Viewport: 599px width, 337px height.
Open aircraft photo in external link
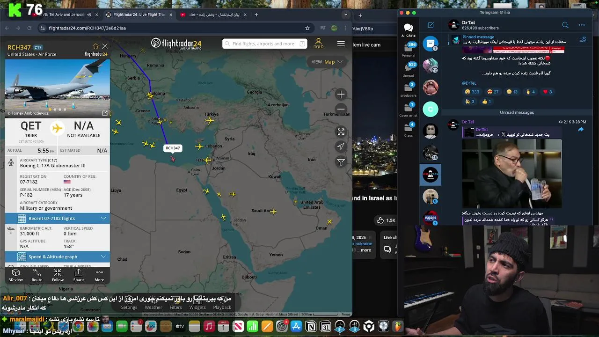[105, 113]
